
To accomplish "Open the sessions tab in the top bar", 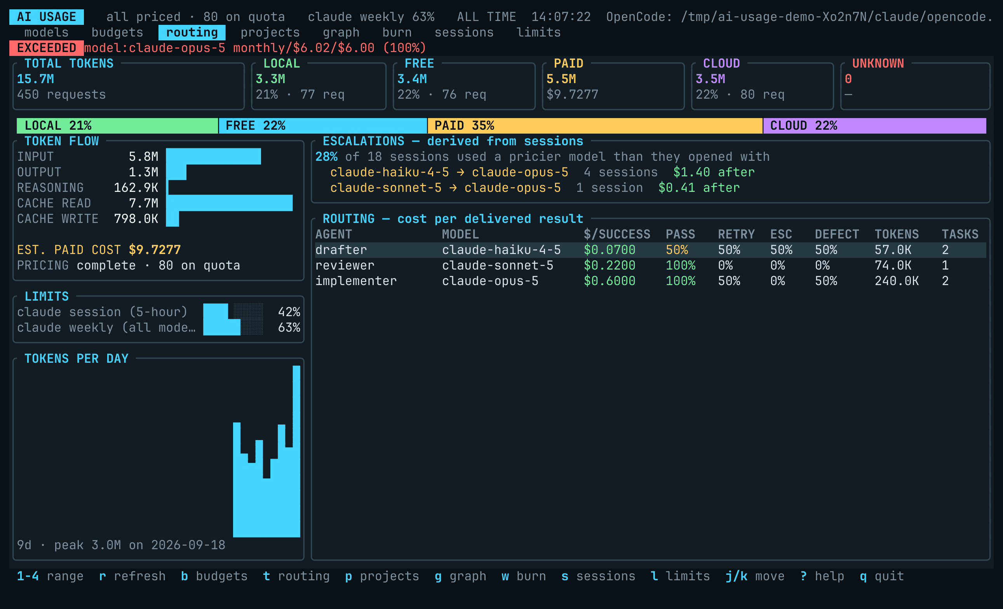I will [x=464, y=33].
